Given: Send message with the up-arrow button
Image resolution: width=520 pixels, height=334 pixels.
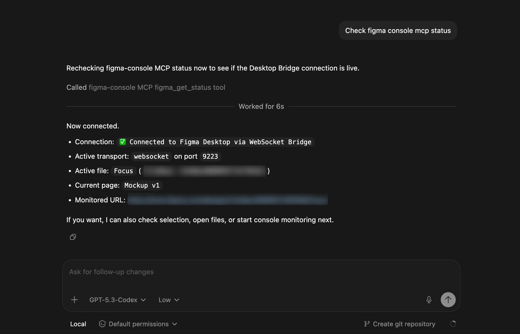Looking at the screenshot, I should (x=448, y=300).
